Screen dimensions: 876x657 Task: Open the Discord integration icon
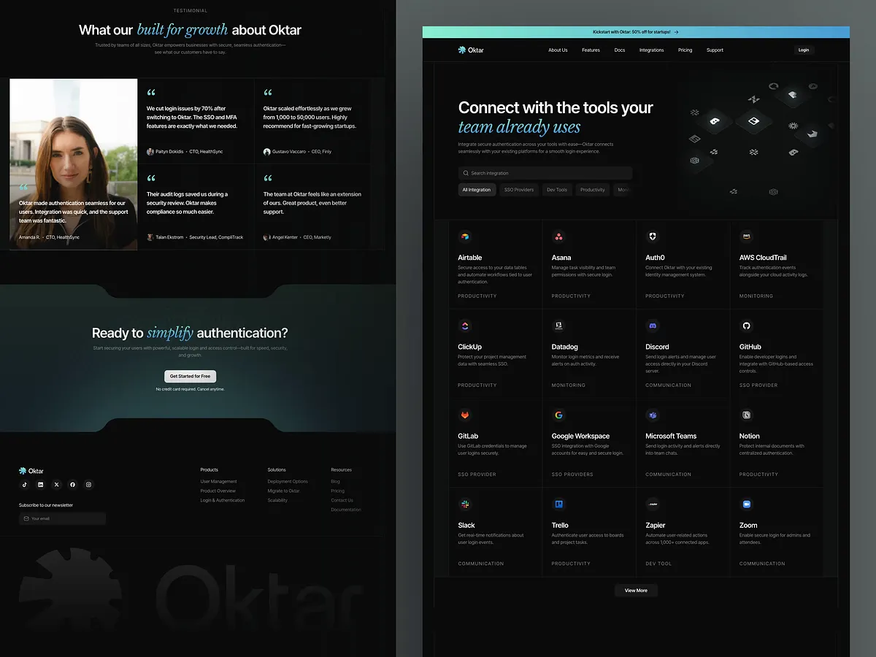click(x=653, y=326)
